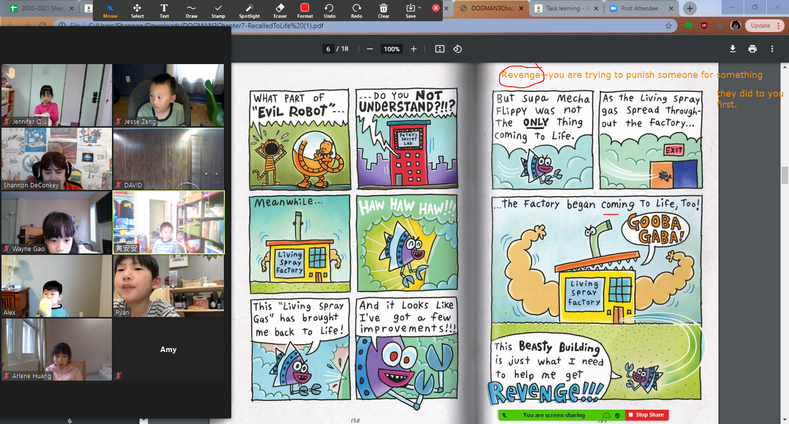The image size is (789, 424).
Task: Click the 'HAW HAW HAW!!' comic text
Action: point(407,207)
